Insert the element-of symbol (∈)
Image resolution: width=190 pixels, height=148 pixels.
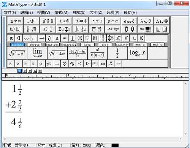point(34,38)
